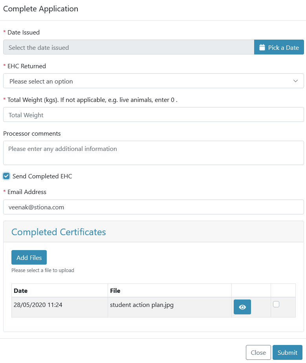306x363 pixels.
Task: Click the Pick a Date button
Action: (279, 47)
